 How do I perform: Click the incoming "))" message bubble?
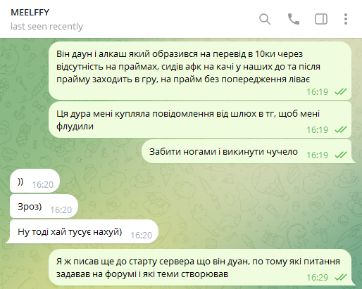point(35,181)
